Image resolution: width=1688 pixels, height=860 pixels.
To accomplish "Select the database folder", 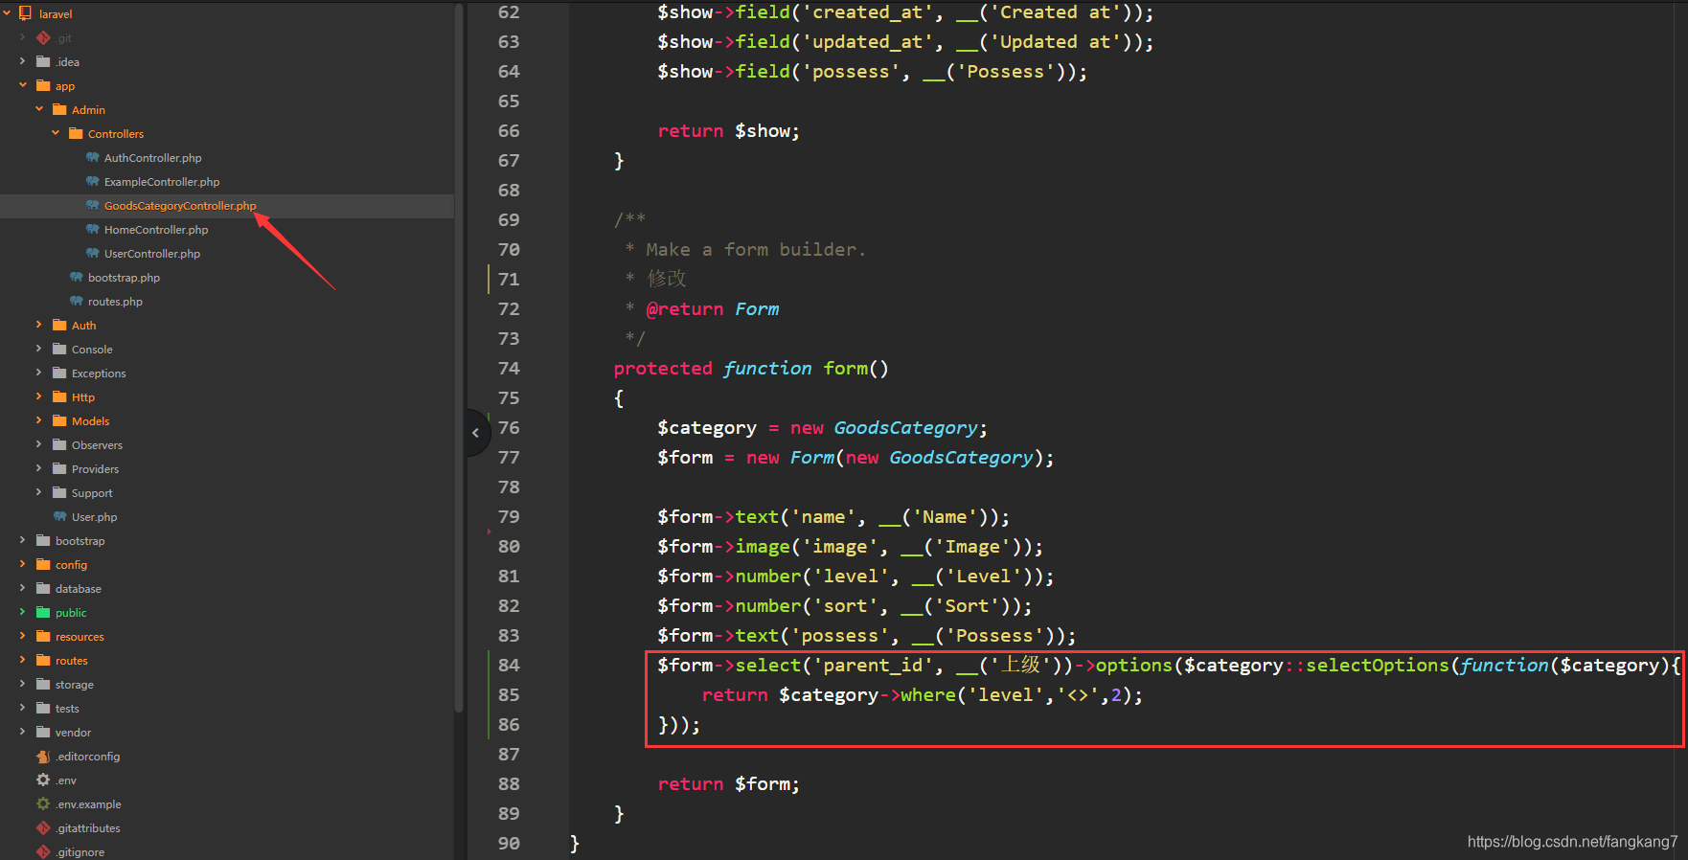I will [x=78, y=589].
